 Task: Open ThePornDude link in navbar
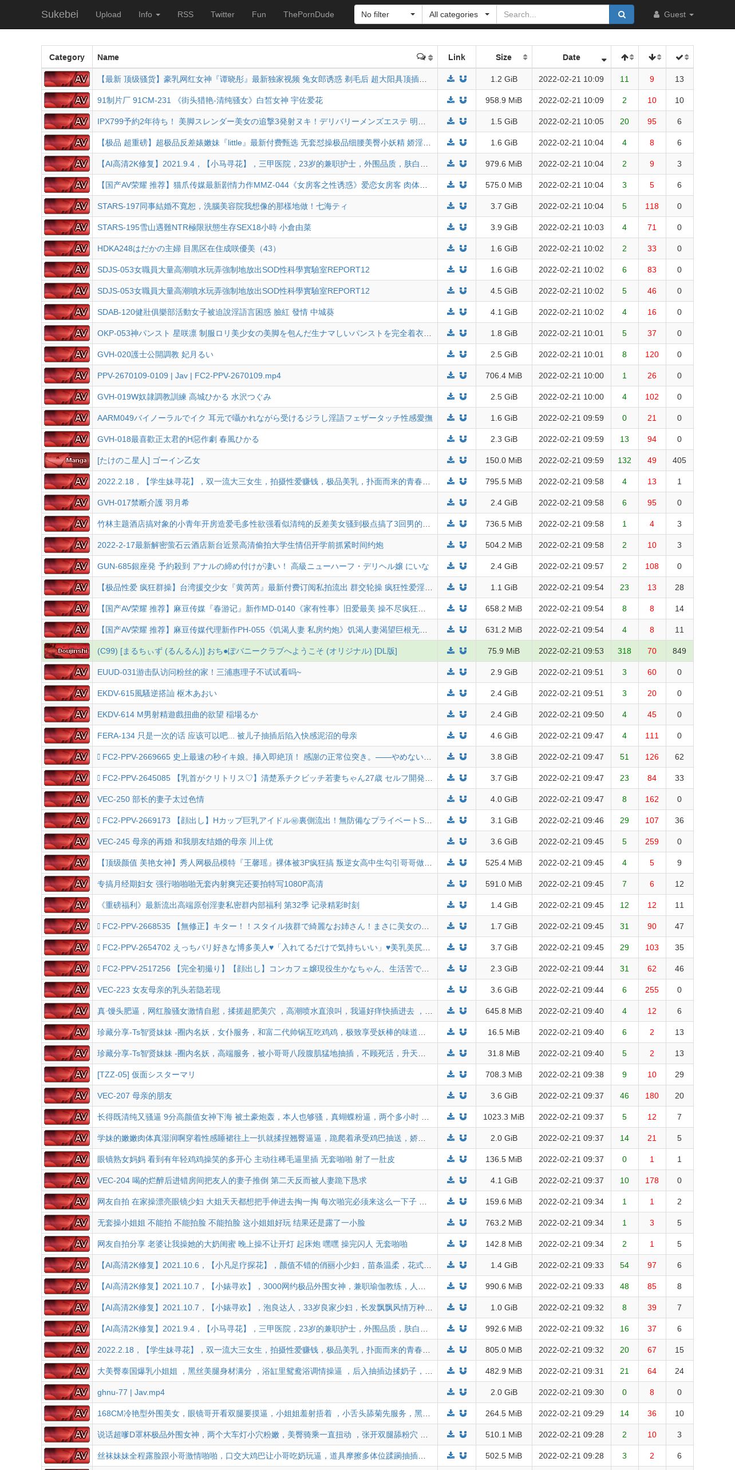tap(309, 14)
